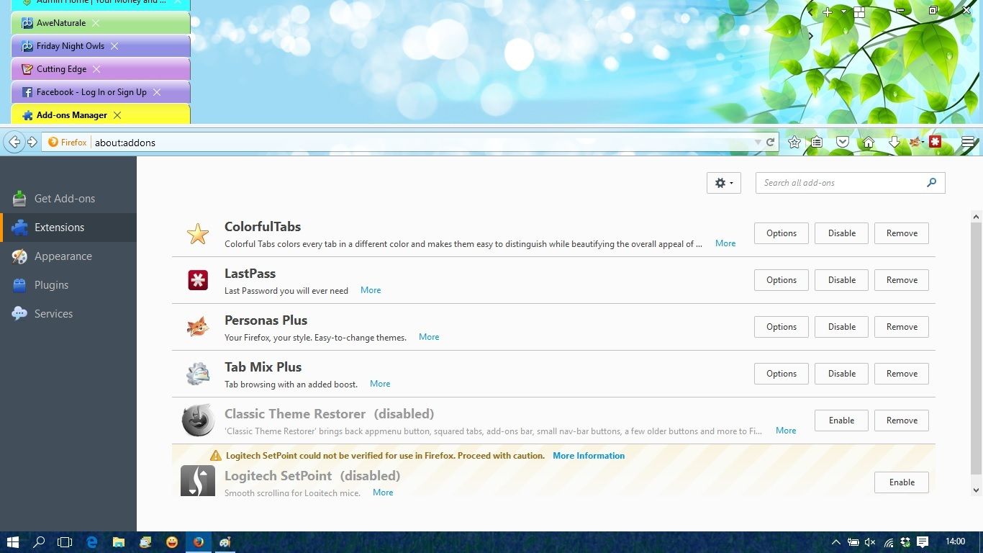Screen dimensions: 983x553
Task: Enable Logitech SetPoint extension
Action: (902, 482)
